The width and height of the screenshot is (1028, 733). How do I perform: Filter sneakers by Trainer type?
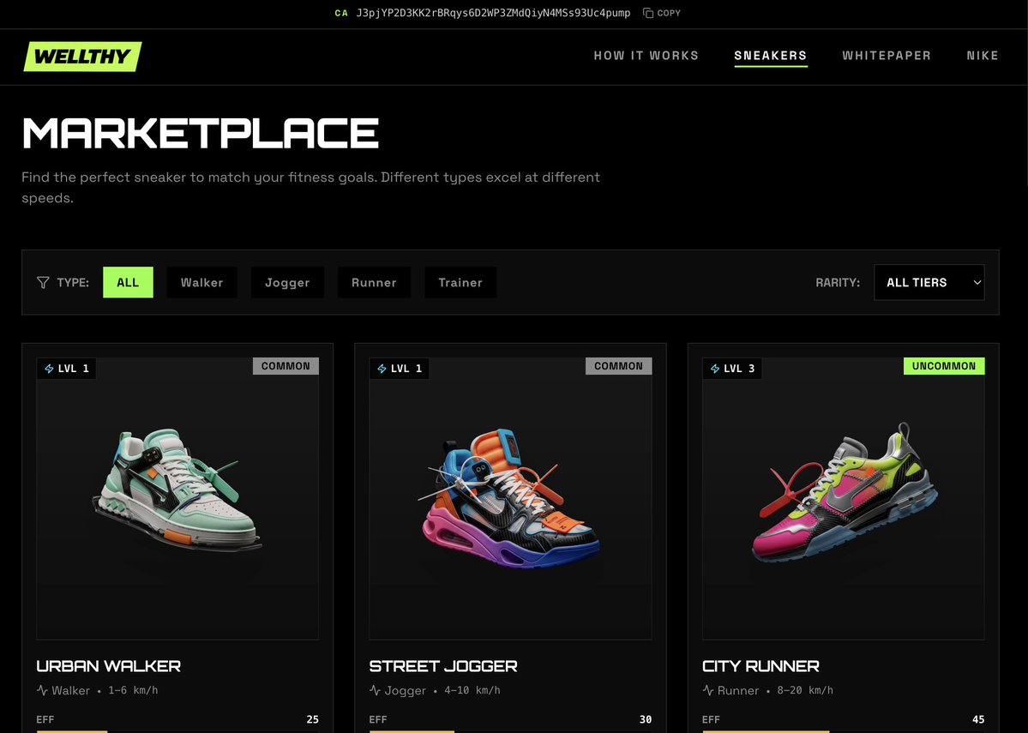click(460, 283)
